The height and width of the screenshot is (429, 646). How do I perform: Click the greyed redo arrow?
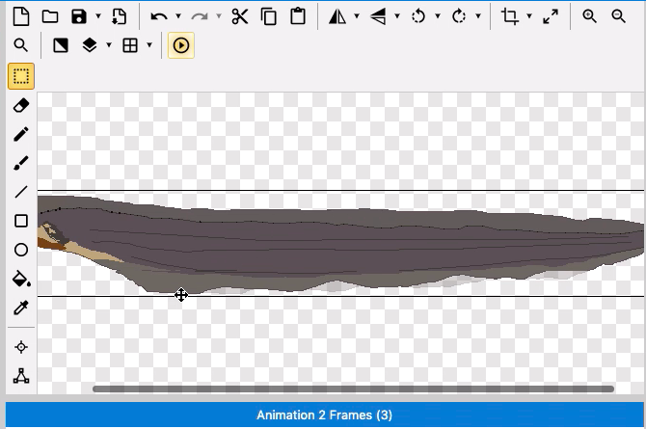click(x=200, y=16)
